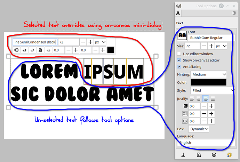Screen dimensions: 240x162
Task: Restore tool preset icon
Action: coord(199,155)
